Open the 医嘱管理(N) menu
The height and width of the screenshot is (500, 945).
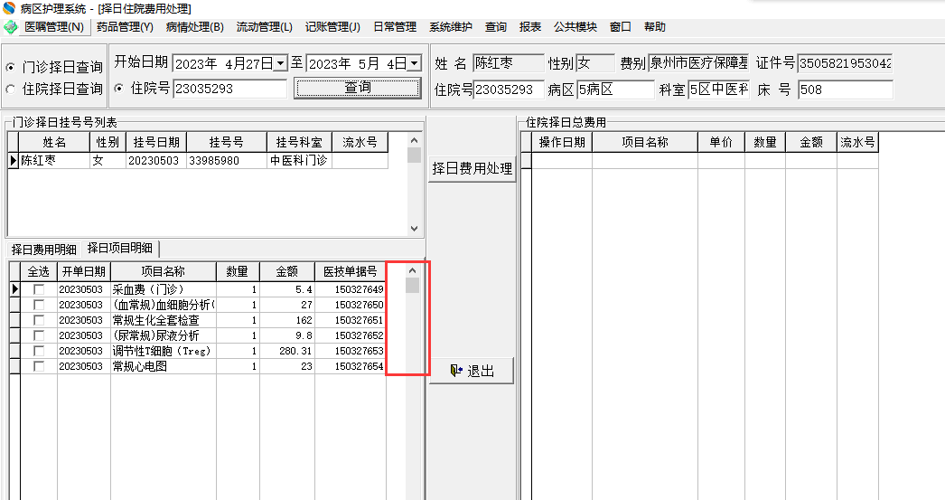(54, 27)
